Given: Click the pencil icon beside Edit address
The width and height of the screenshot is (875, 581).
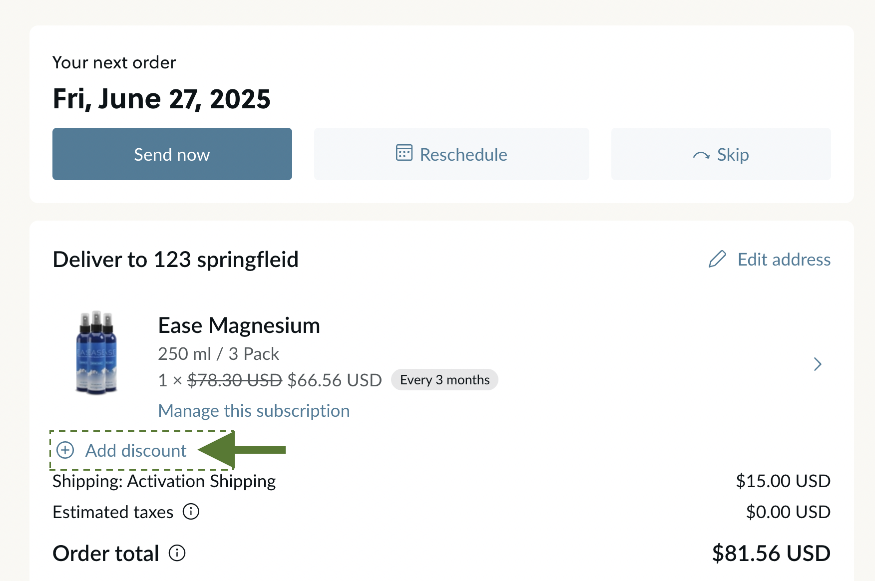Looking at the screenshot, I should click(x=718, y=259).
